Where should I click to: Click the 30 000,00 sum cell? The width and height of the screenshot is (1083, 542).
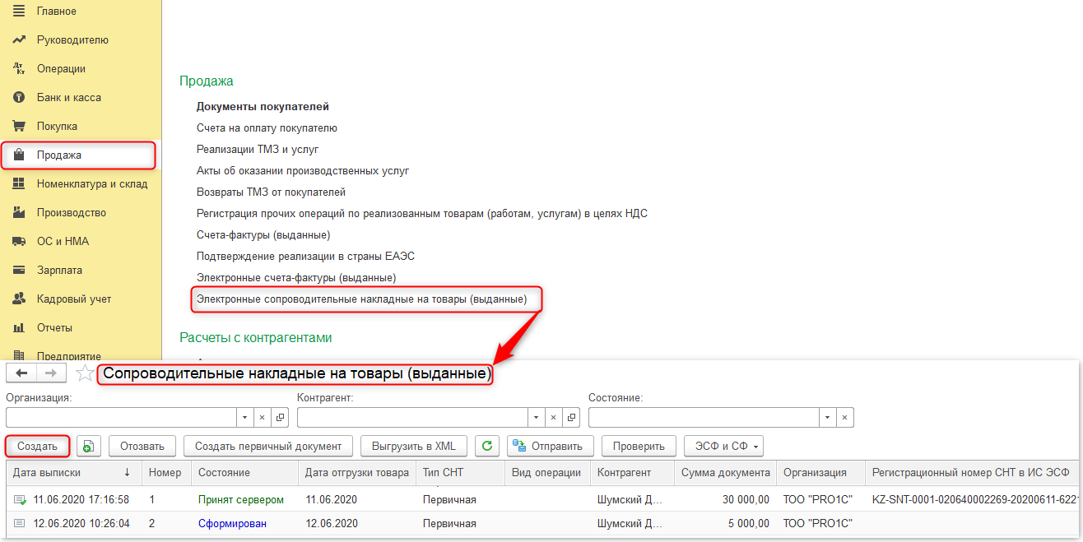click(725, 499)
